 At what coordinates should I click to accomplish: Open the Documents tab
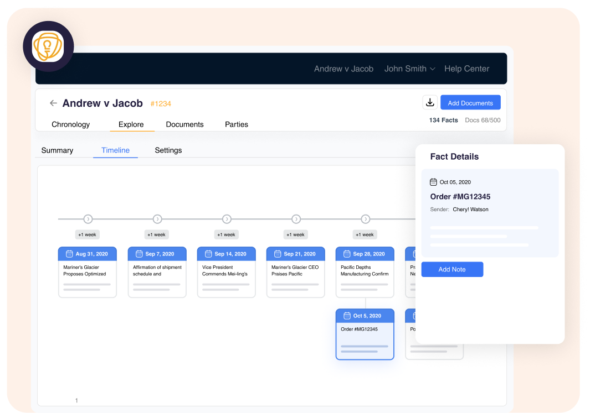(x=184, y=124)
